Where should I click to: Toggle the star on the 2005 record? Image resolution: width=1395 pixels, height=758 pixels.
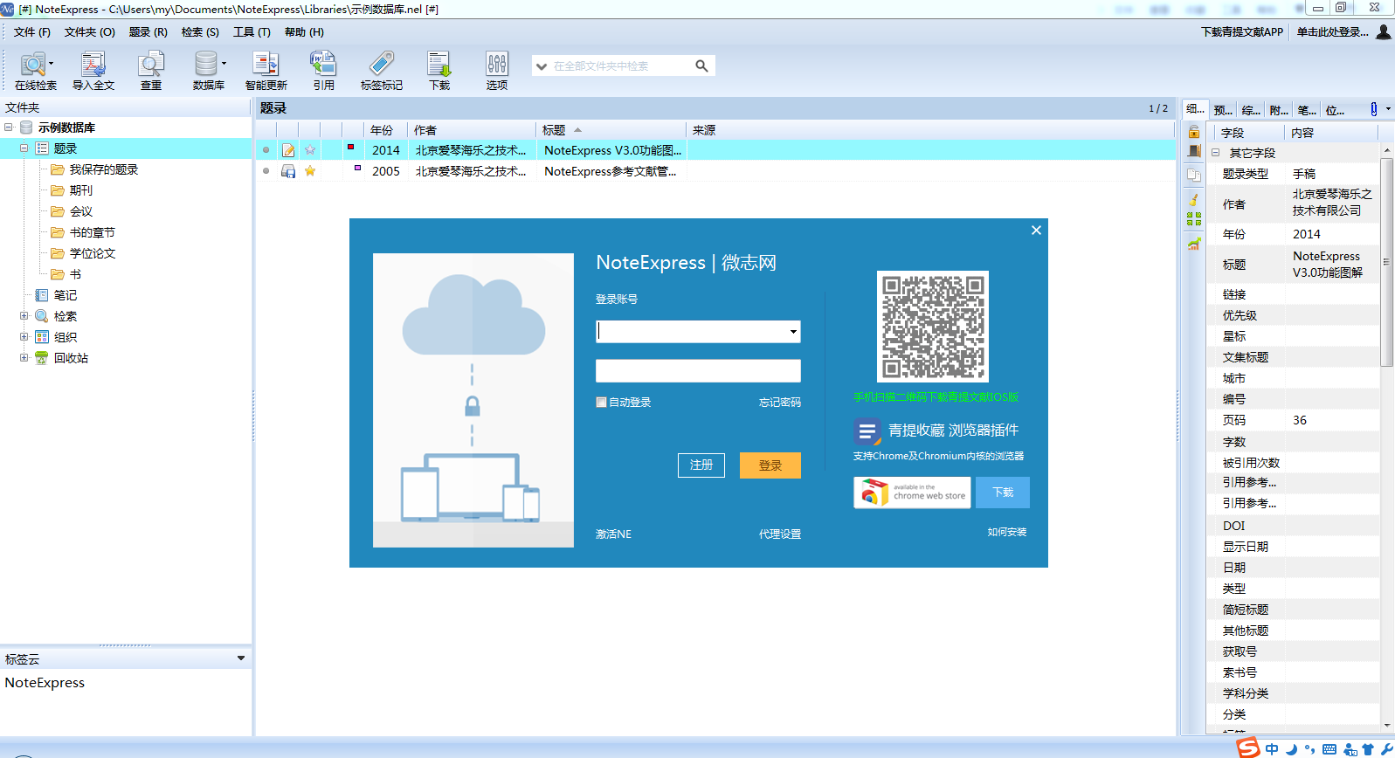[x=310, y=171]
